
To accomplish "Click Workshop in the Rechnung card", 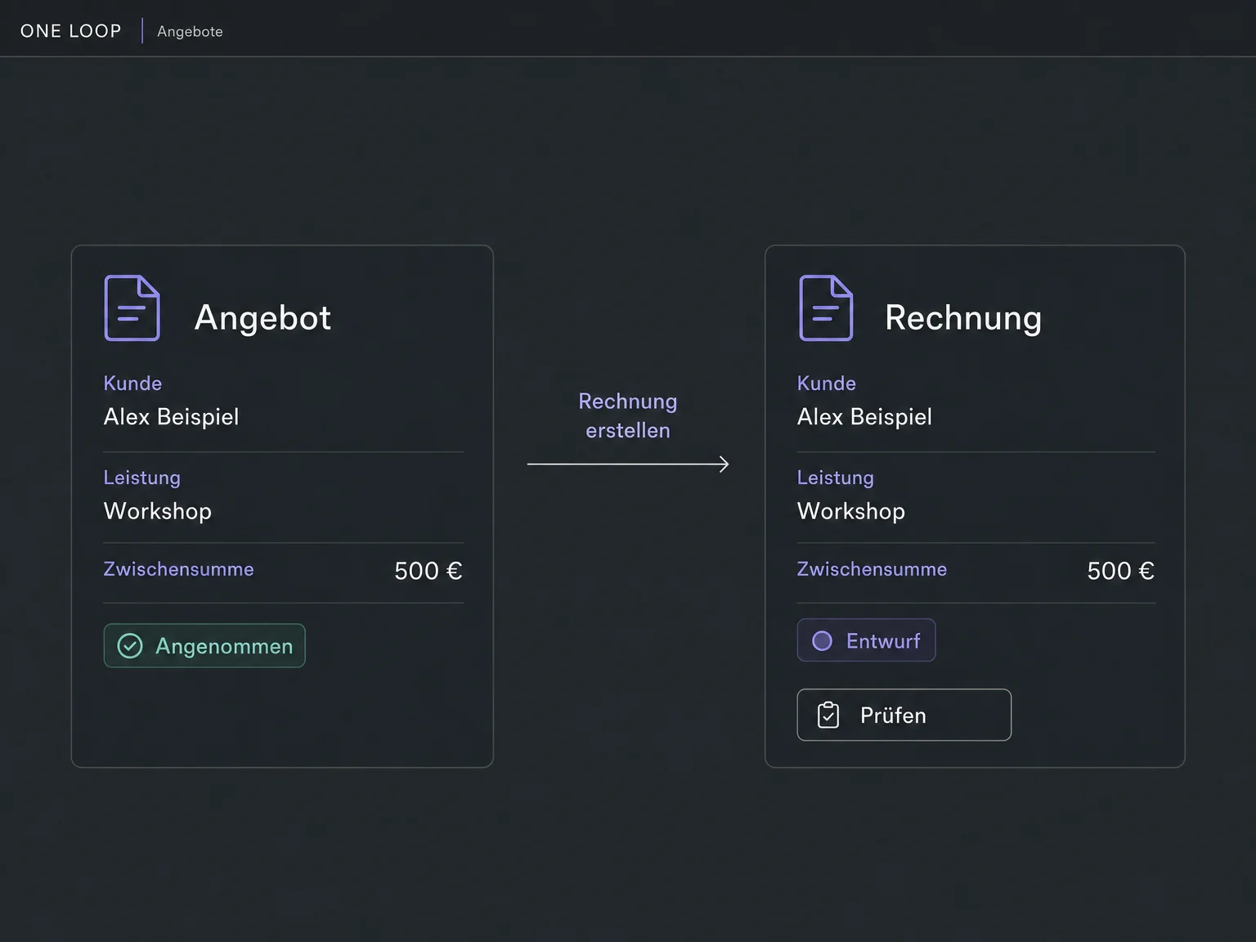I will pyautogui.click(x=851, y=511).
